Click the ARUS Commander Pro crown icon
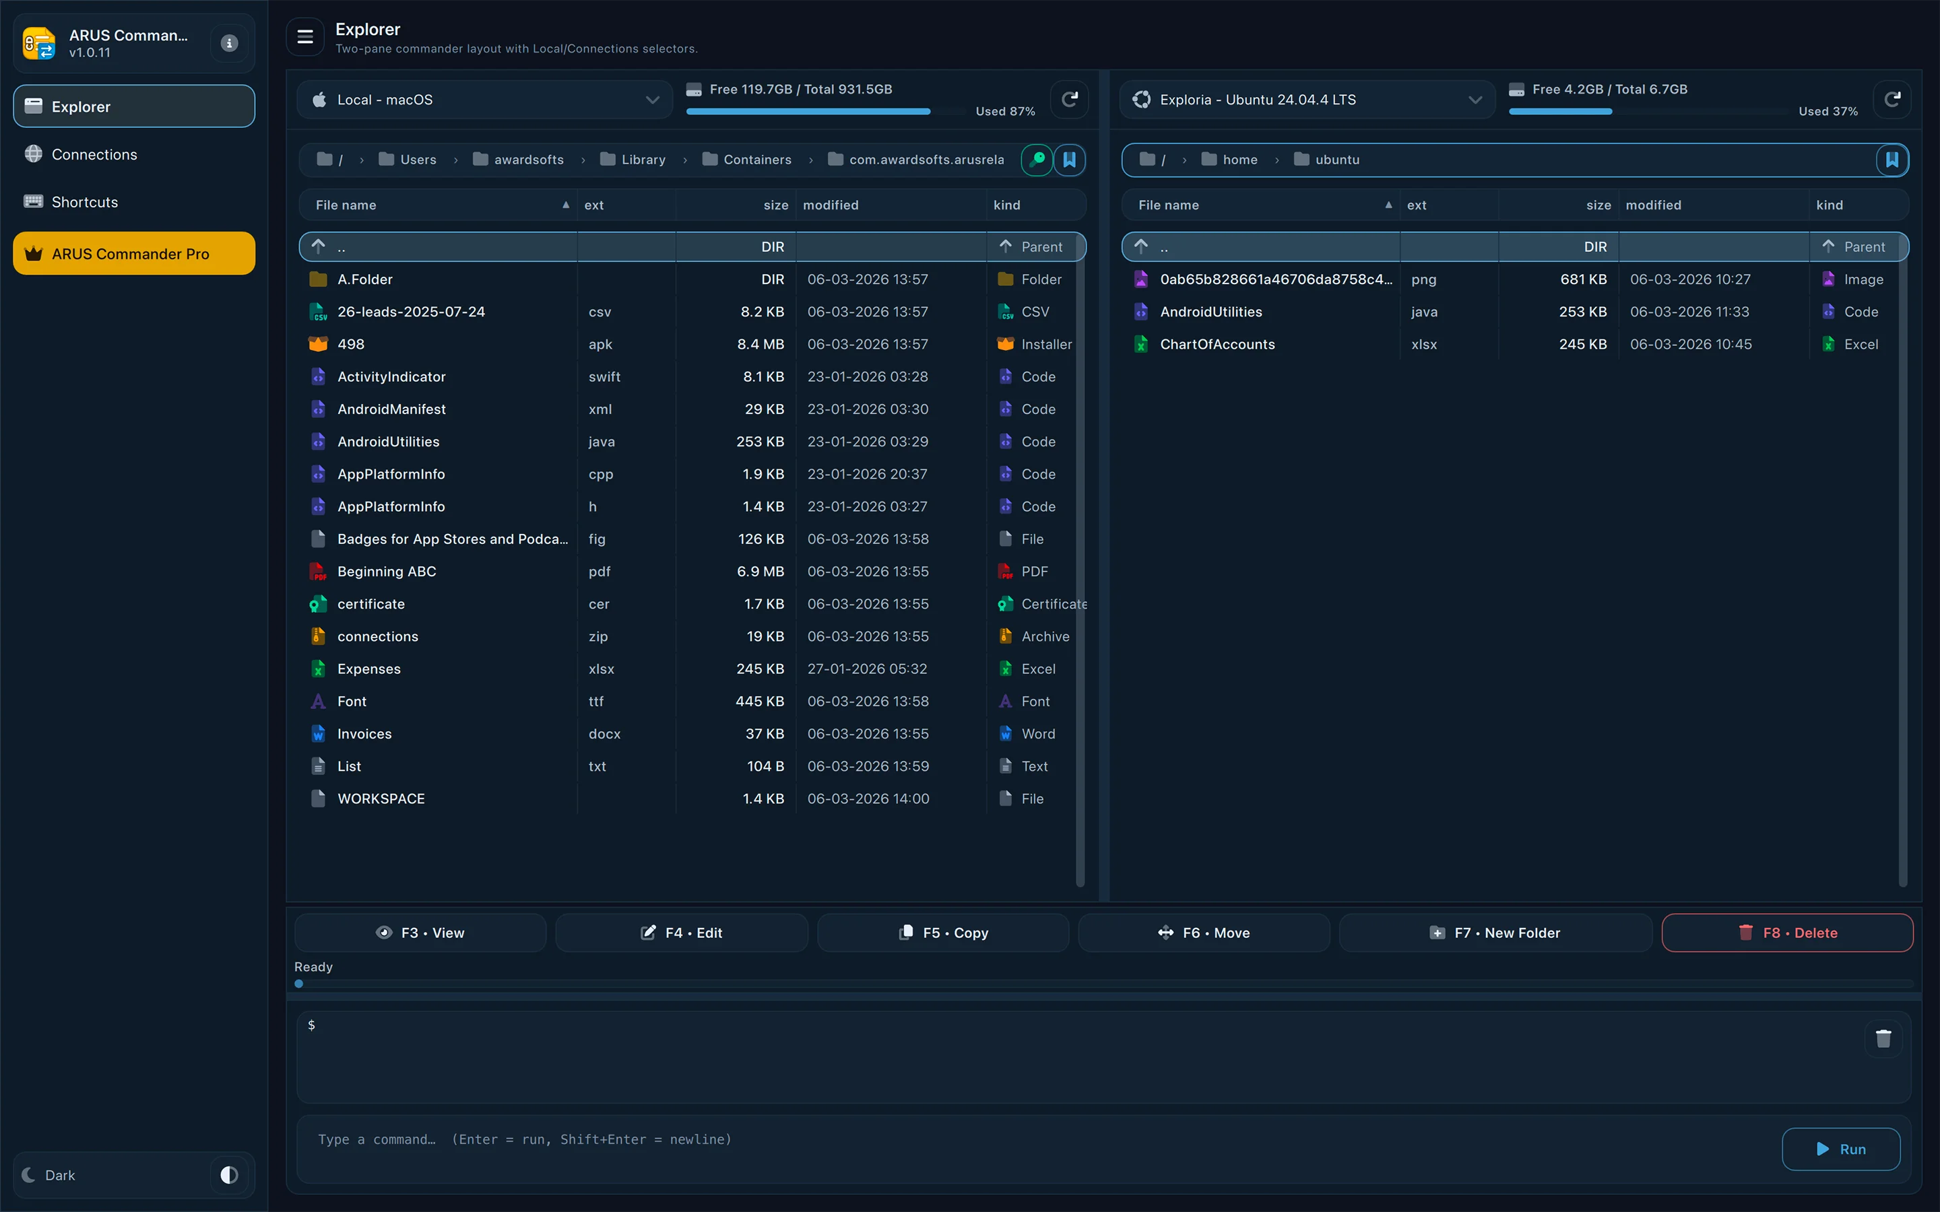 tap(33, 253)
